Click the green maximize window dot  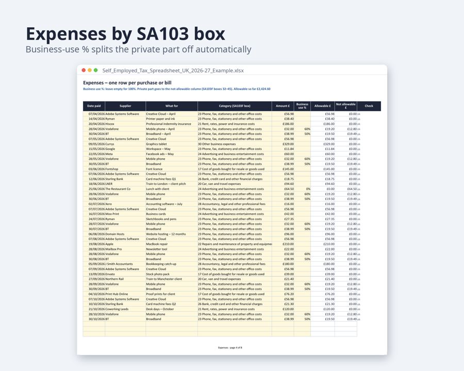(95, 70)
